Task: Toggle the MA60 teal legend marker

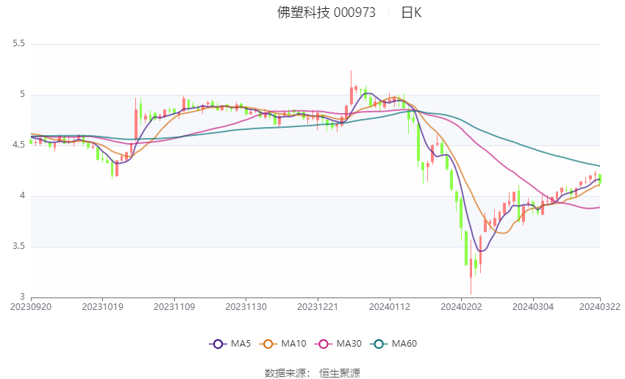Action: [379, 343]
